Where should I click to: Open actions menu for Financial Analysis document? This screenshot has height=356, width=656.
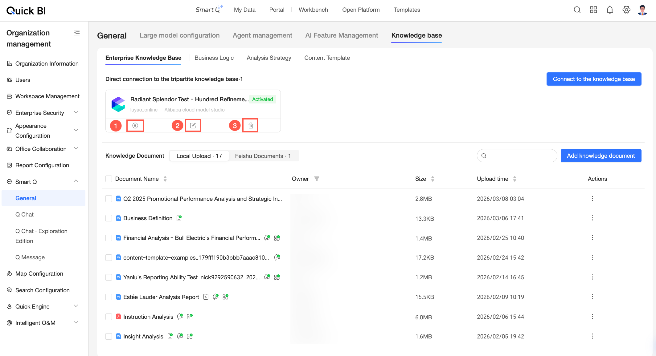(592, 238)
